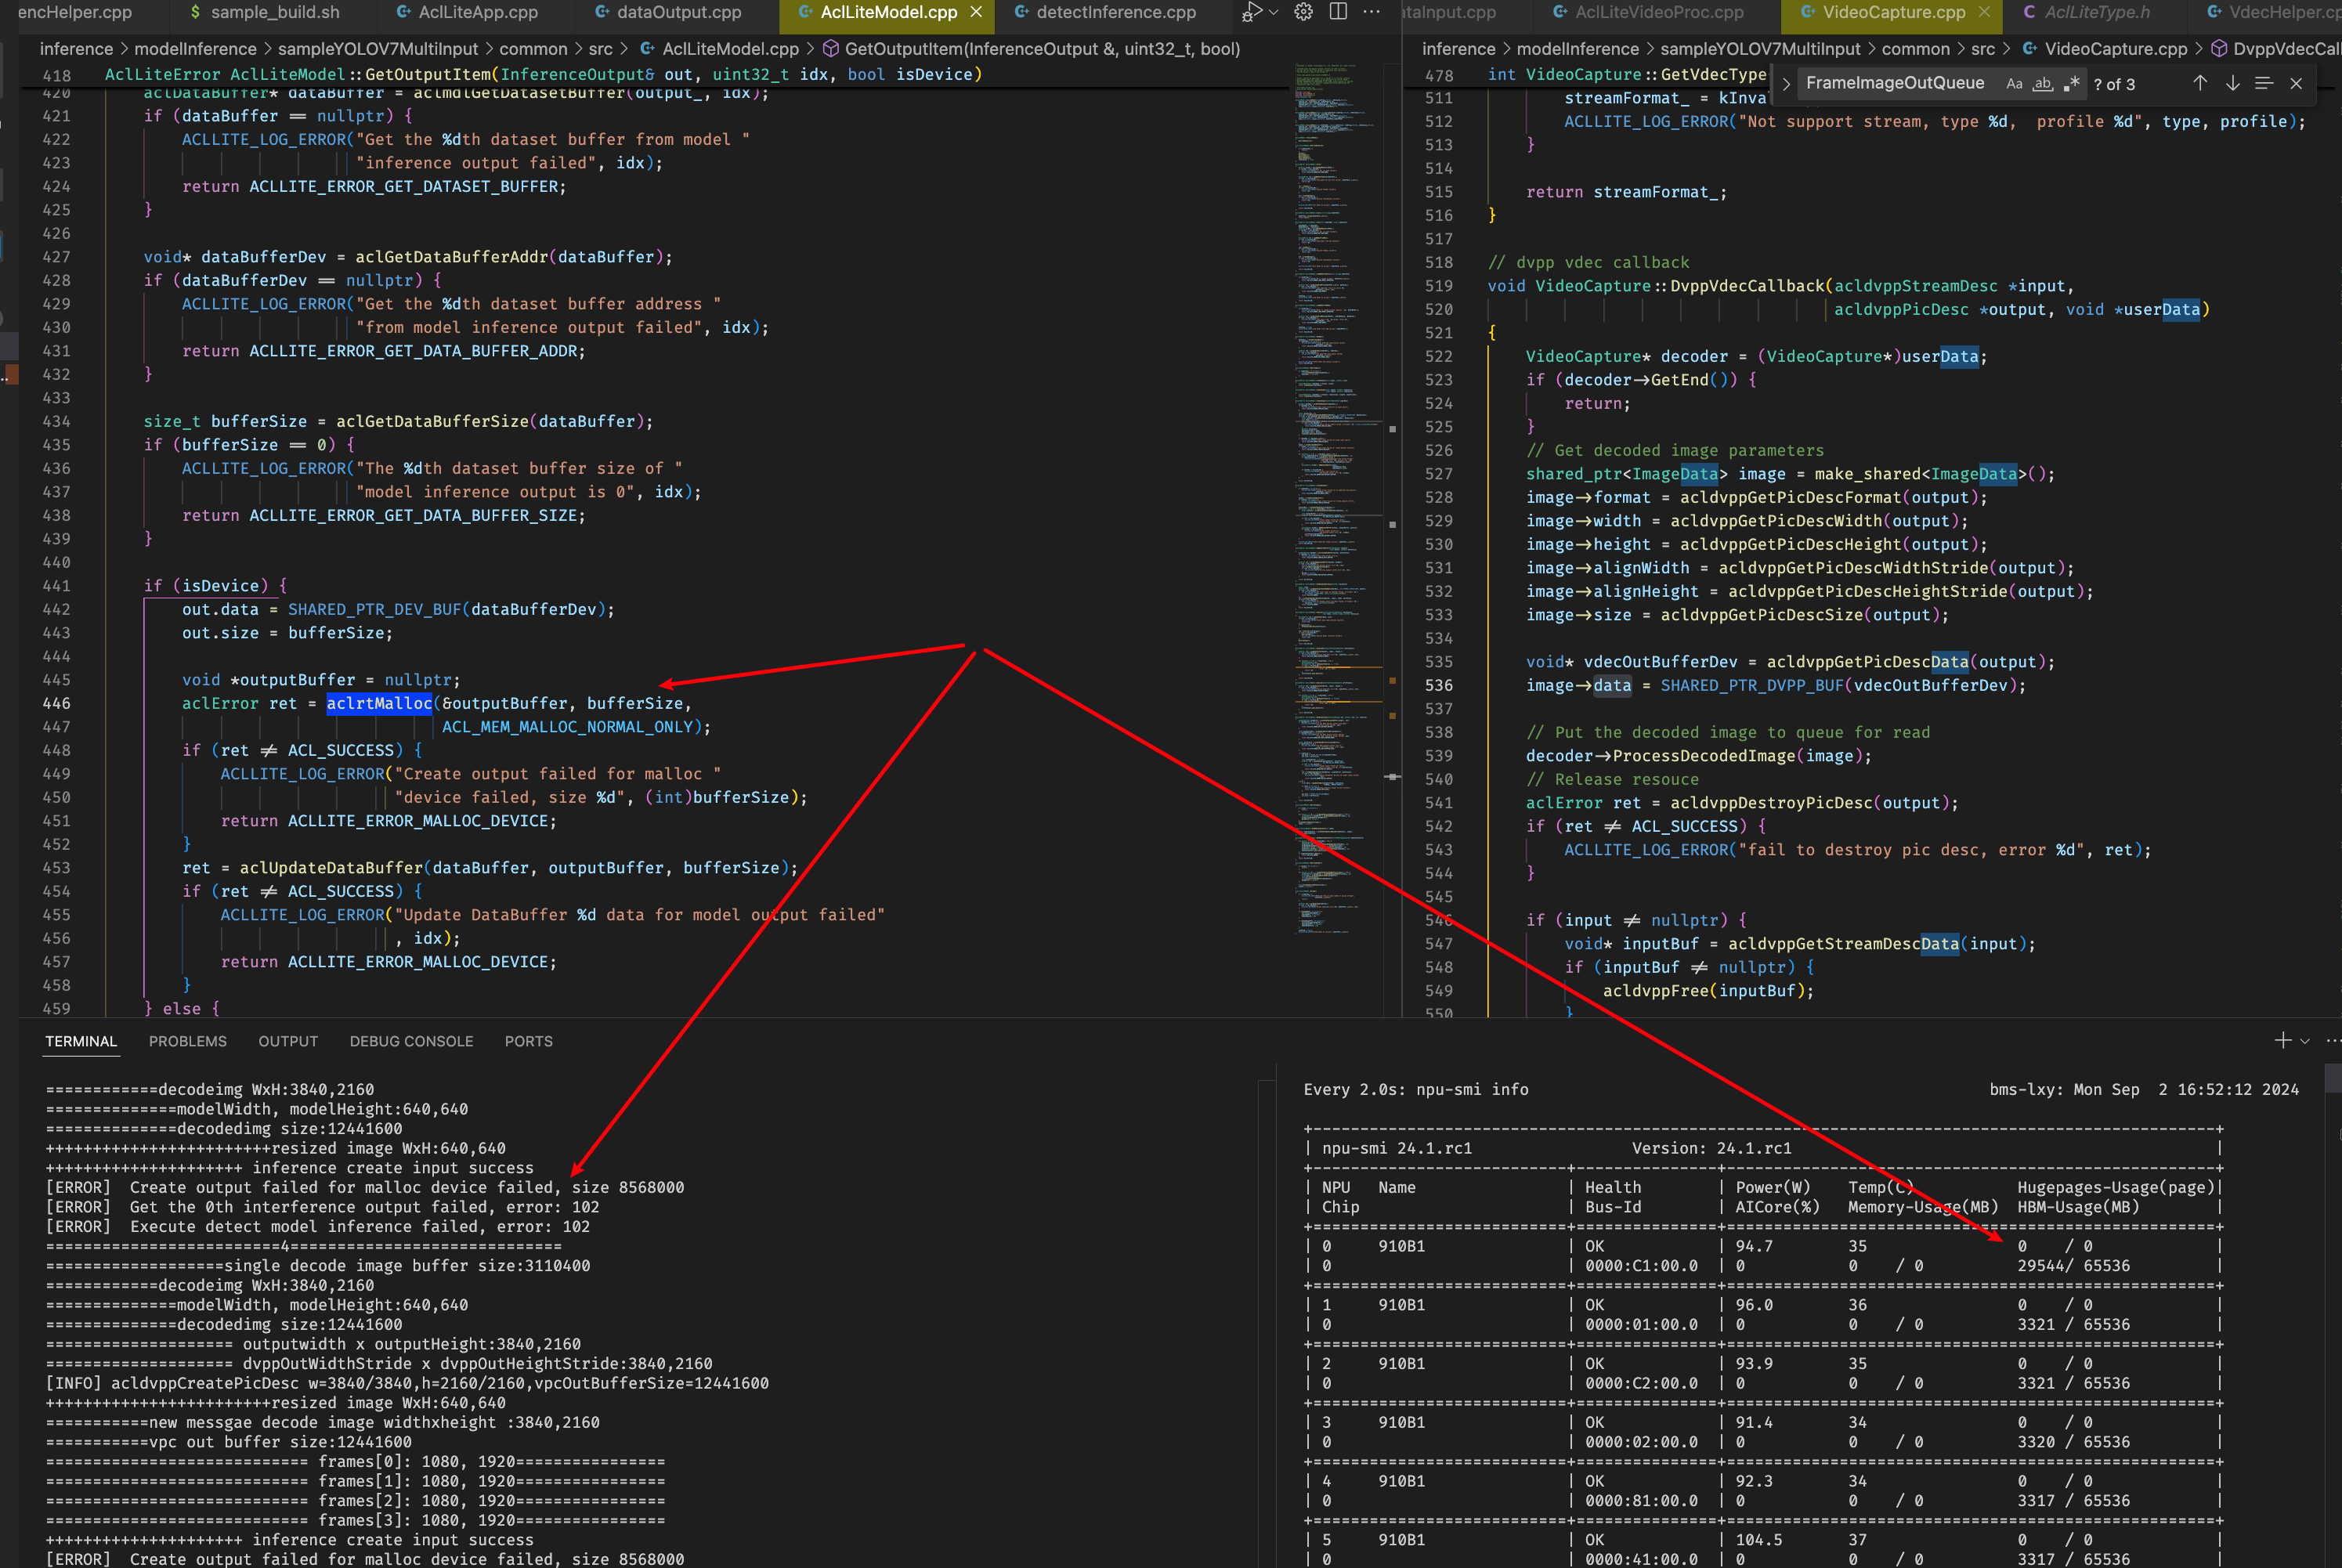Switch to the AclLiteVideoProc.cpp tab
Viewport: 2342px width, 1568px height.
point(1648,12)
